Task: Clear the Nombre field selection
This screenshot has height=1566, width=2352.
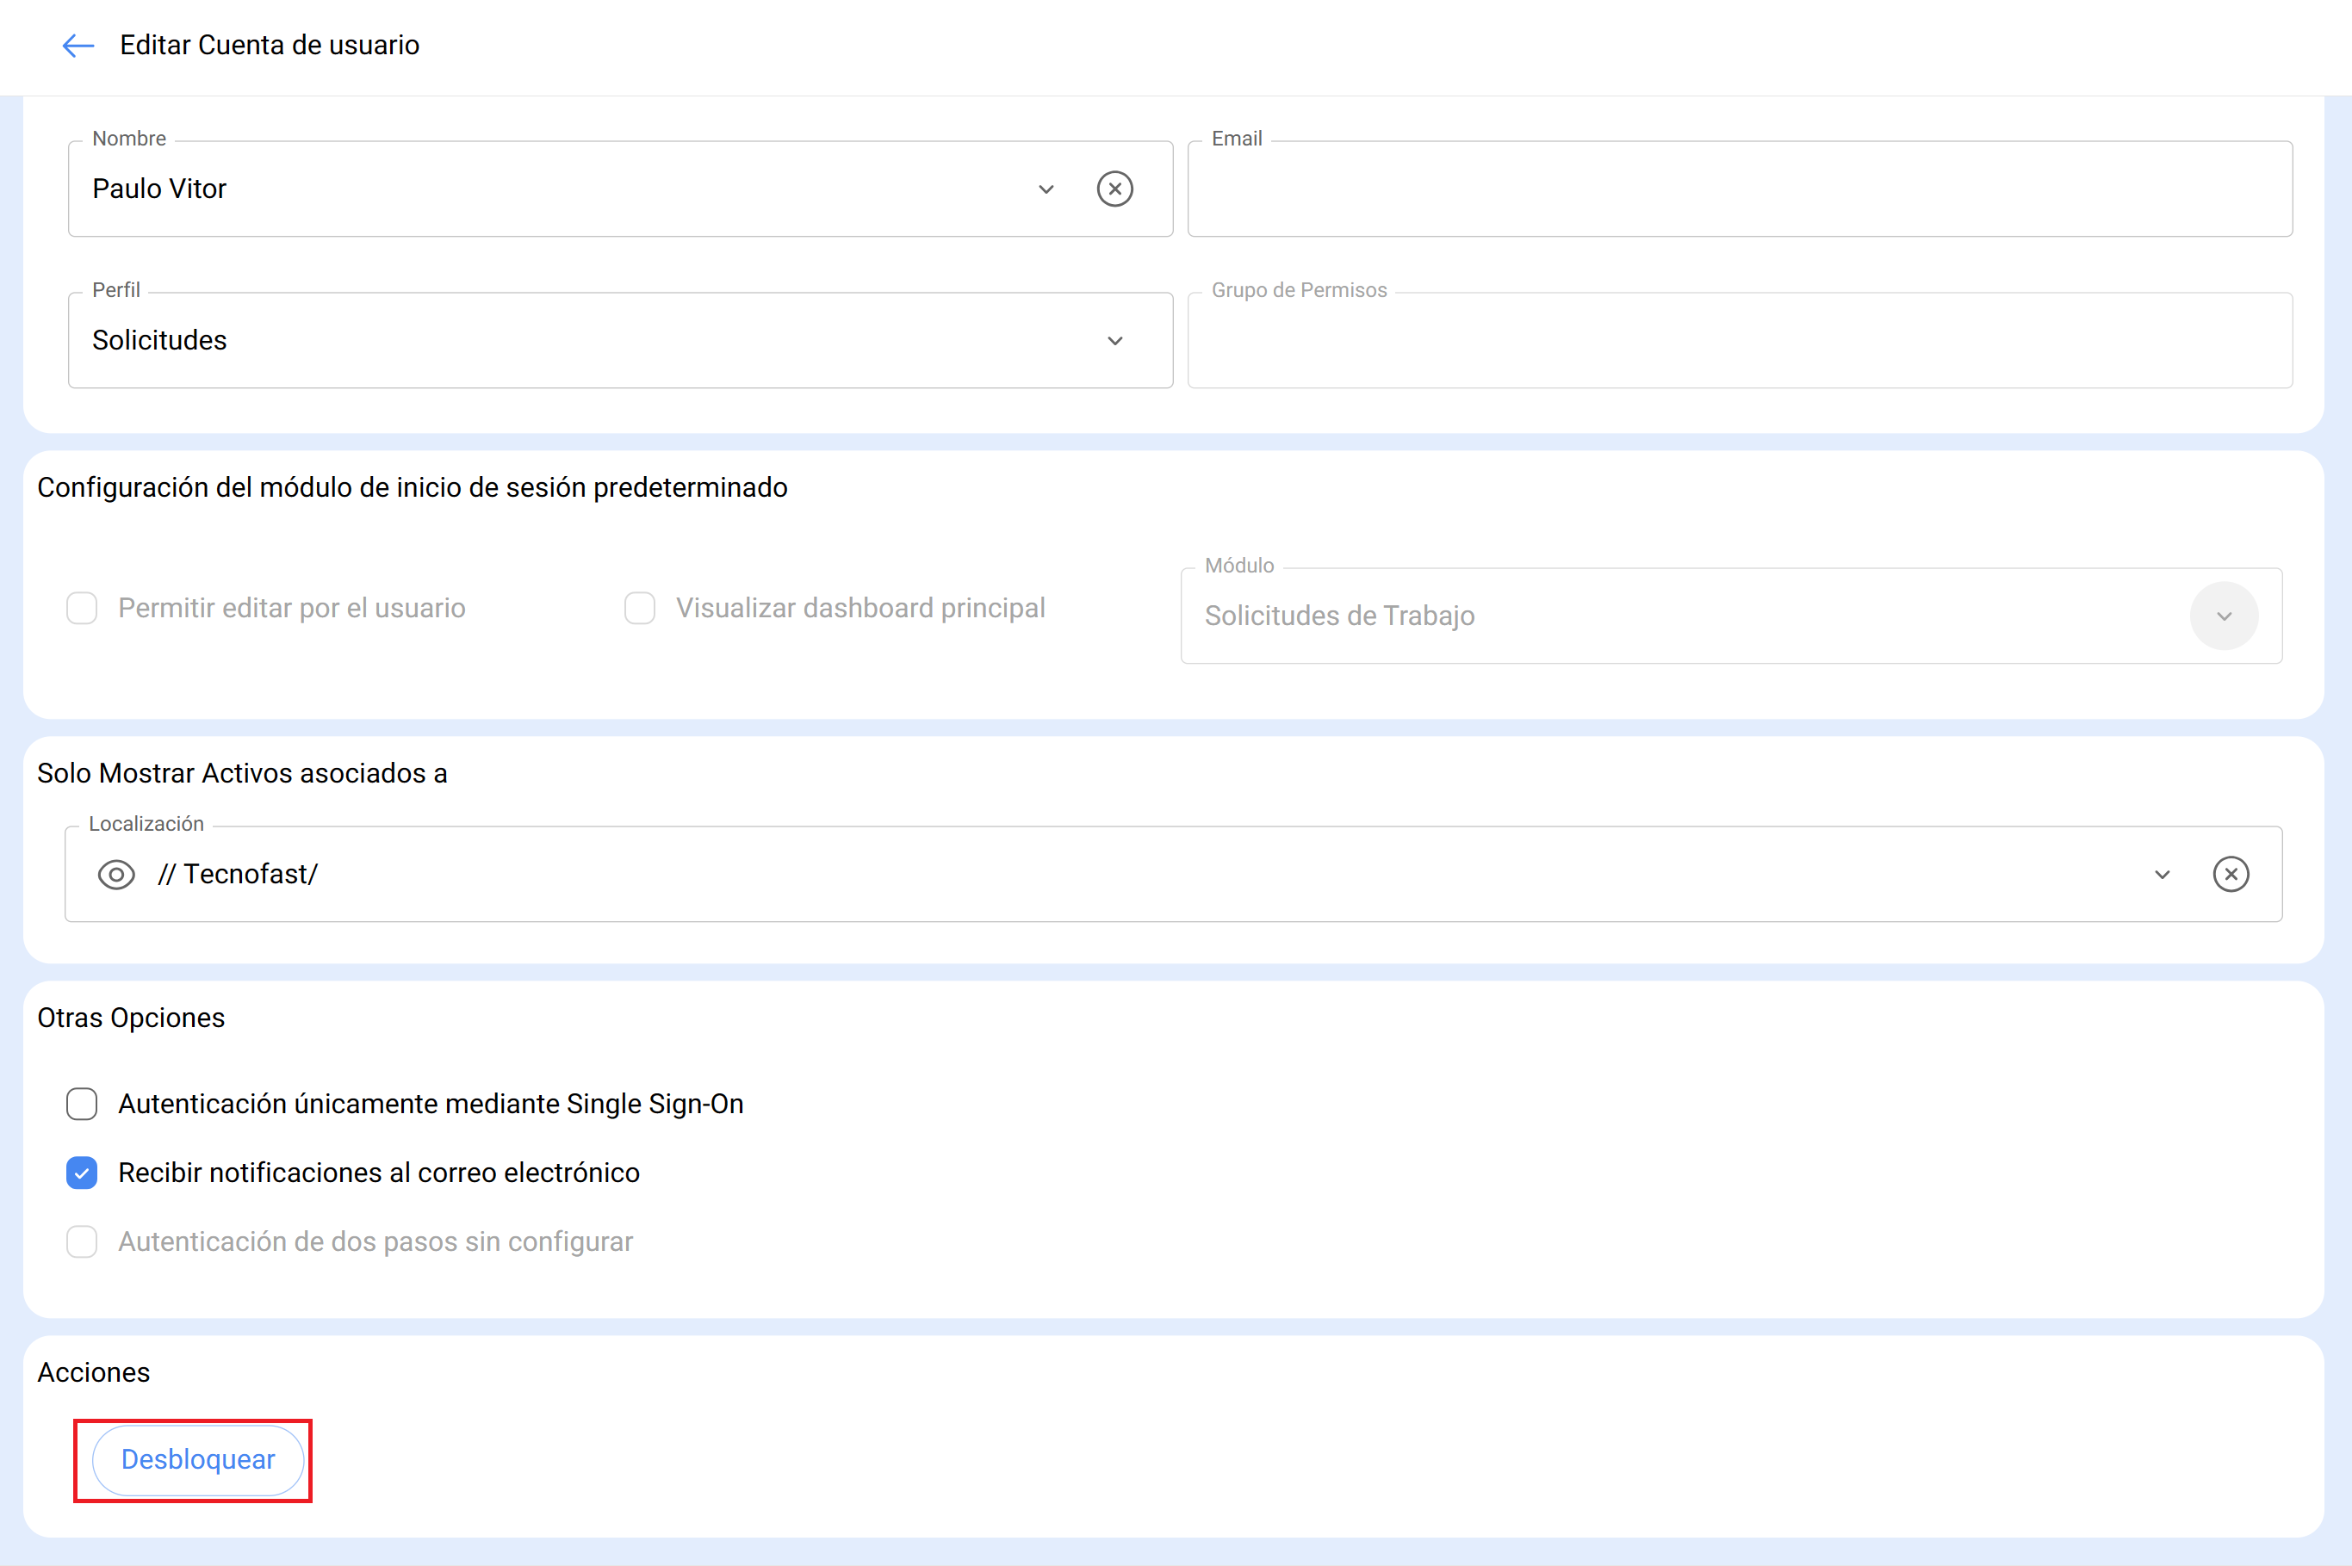Action: click(x=1114, y=189)
